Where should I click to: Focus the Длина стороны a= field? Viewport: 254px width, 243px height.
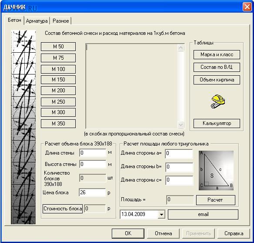click(179, 154)
